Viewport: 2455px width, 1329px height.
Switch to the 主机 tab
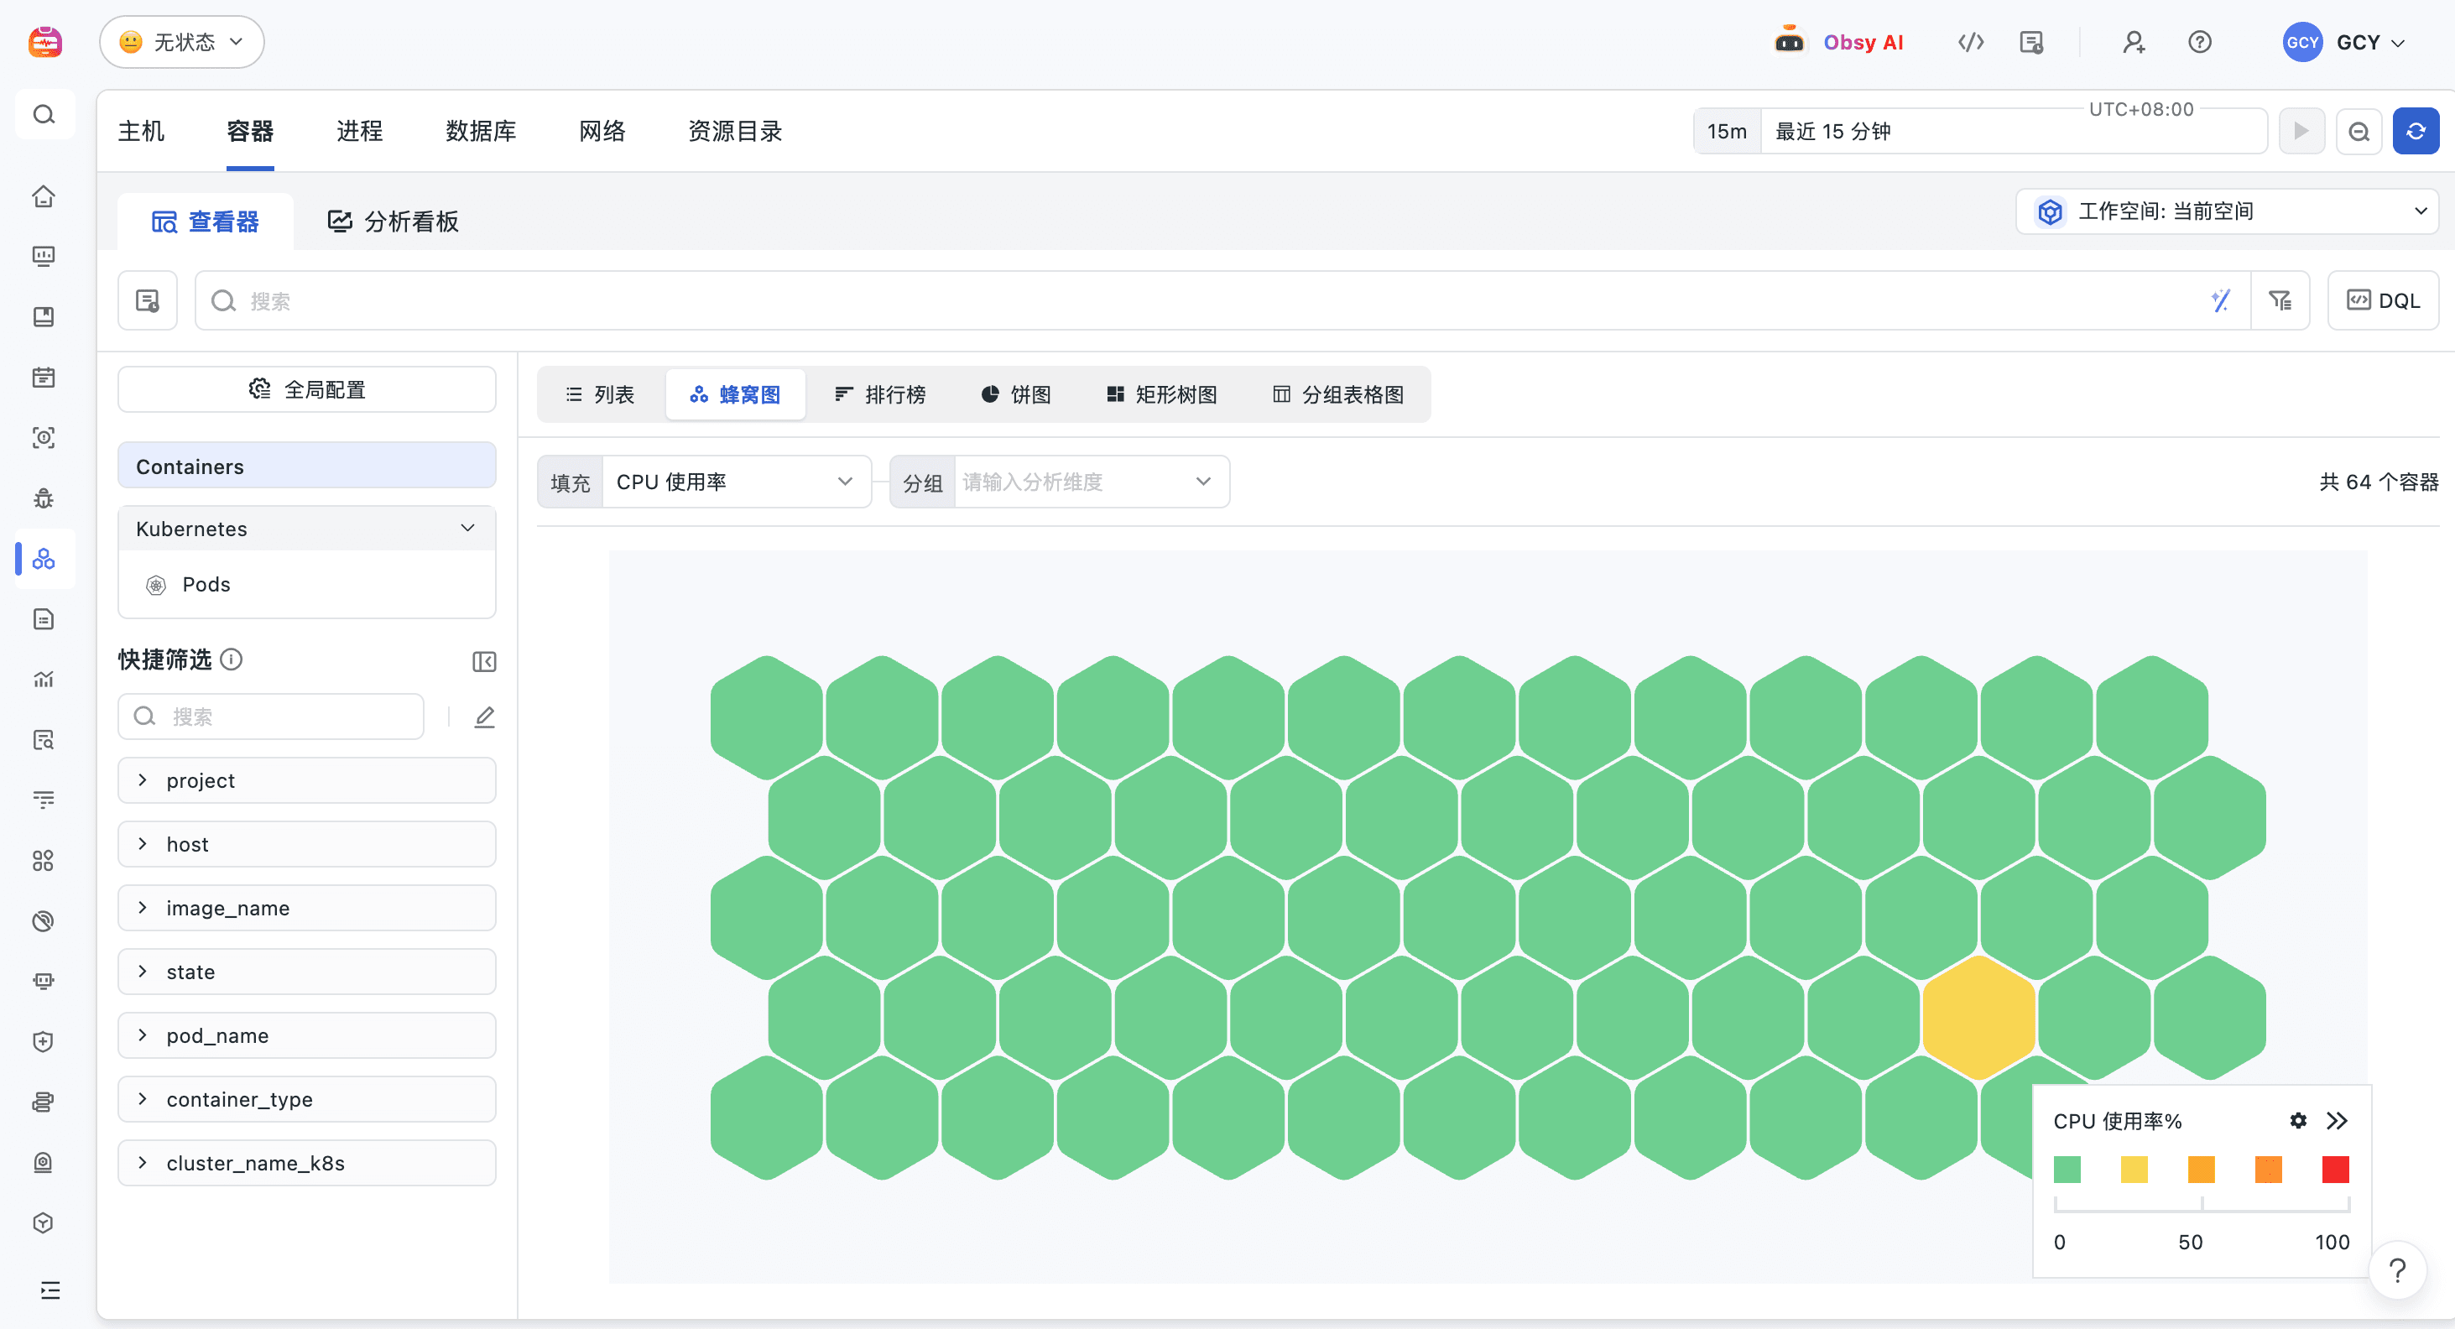141,132
